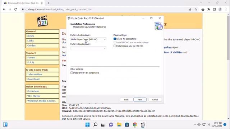Viewport: 230px width, 129px height.
Task: Cancel the K-Lite installation
Action: tap(155, 100)
